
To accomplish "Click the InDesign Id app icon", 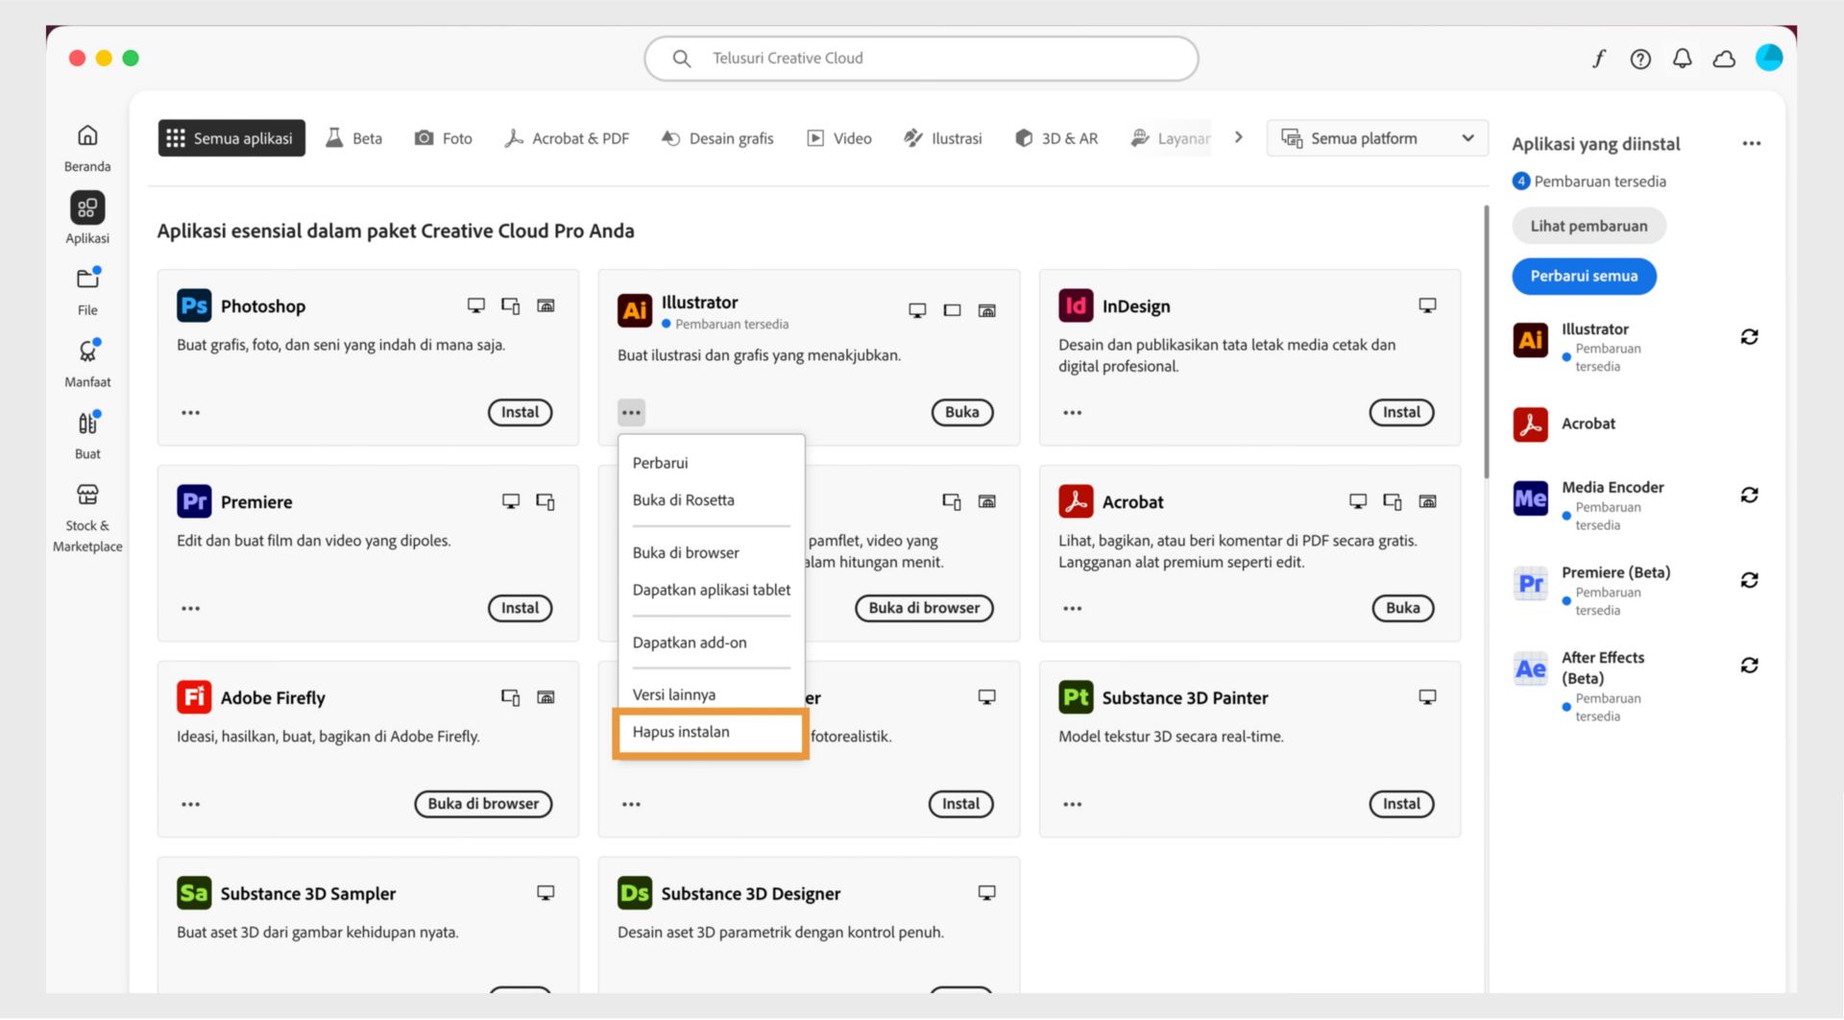I will click(x=1076, y=306).
